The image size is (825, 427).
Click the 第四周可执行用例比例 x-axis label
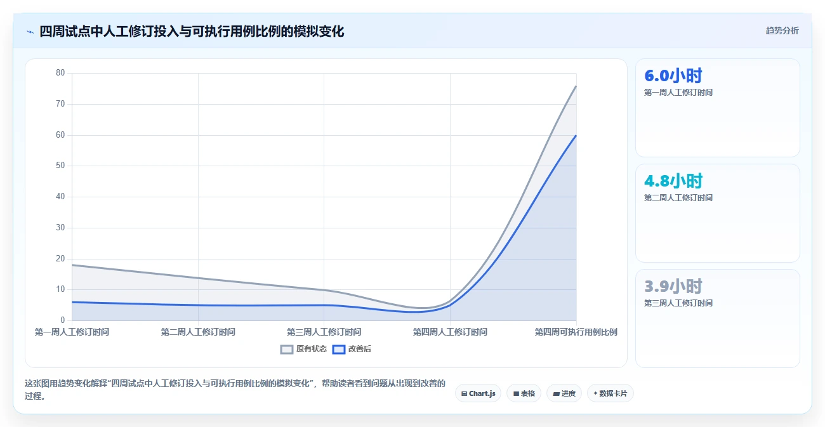click(576, 332)
